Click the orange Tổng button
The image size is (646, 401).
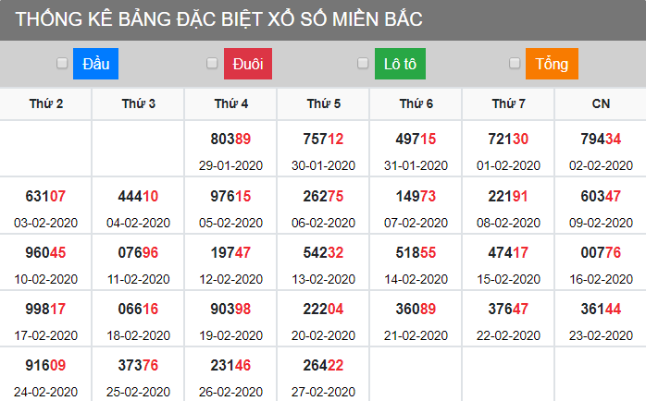(x=552, y=64)
